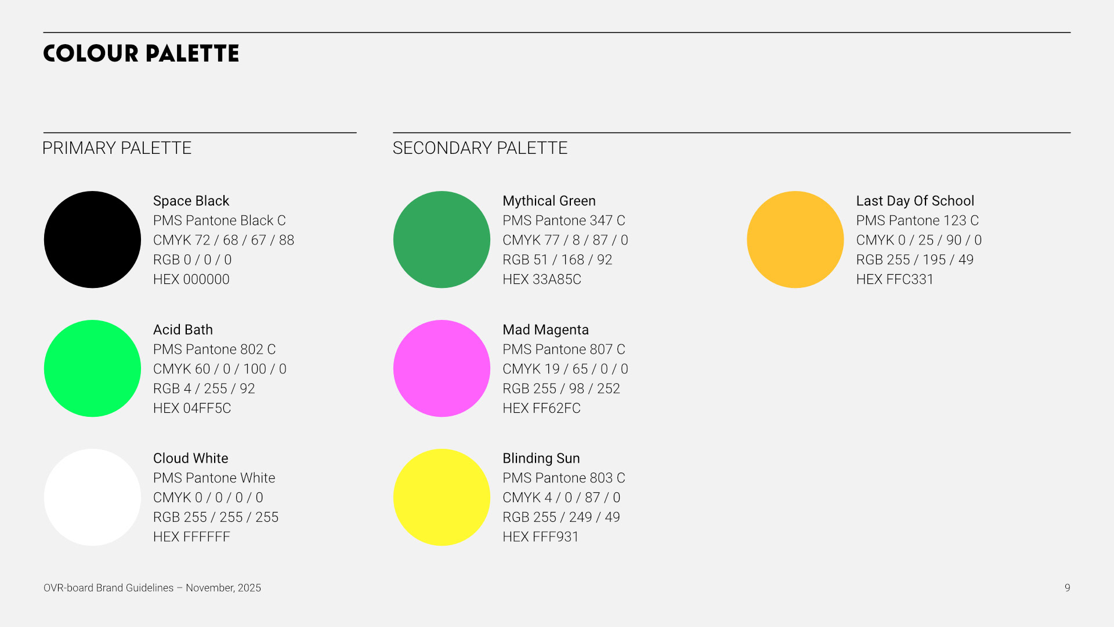Select the PMS Pantone 807 C line
This screenshot has height=627, width=1114.
point(563,349)
